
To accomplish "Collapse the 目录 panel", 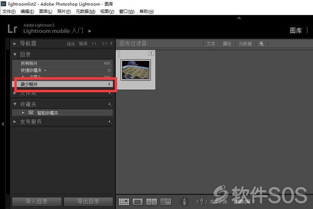I will click(15, 54).
